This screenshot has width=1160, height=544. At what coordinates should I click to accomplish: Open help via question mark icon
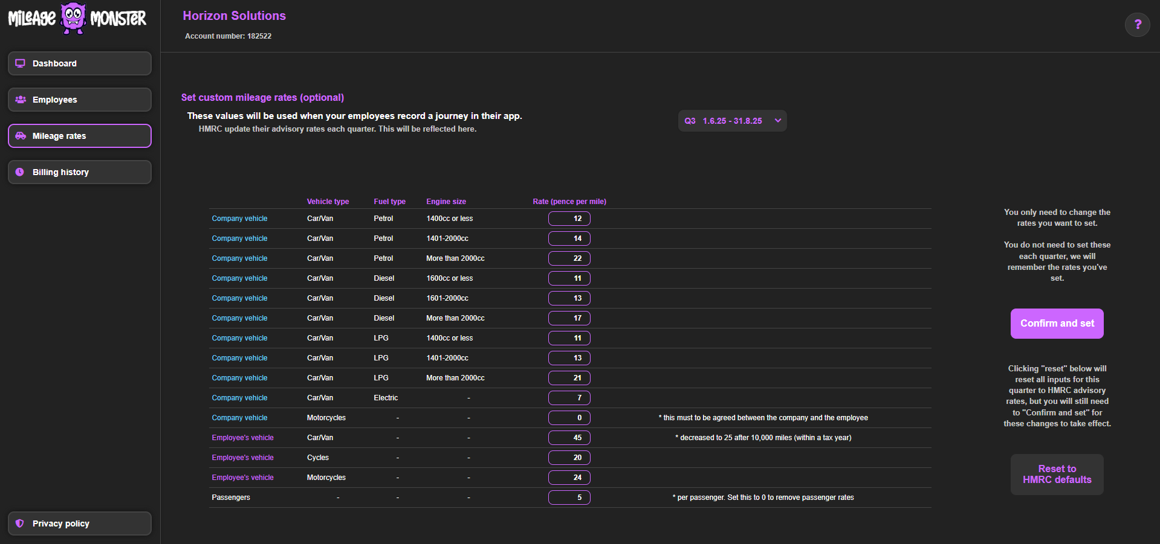[x=1138, y=25]
